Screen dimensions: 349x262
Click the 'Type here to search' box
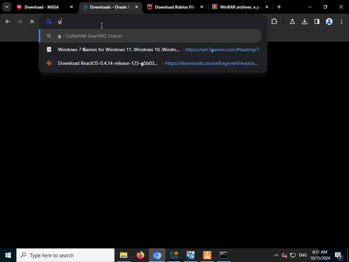point(65,255)
